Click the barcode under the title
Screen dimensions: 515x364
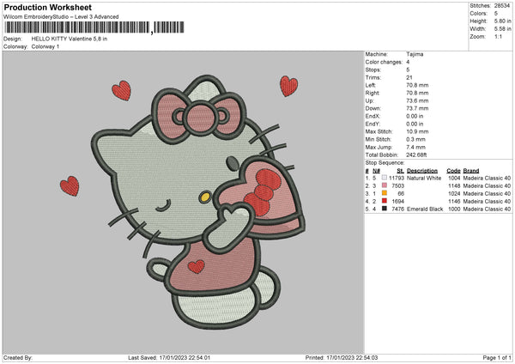pos(76,28)
